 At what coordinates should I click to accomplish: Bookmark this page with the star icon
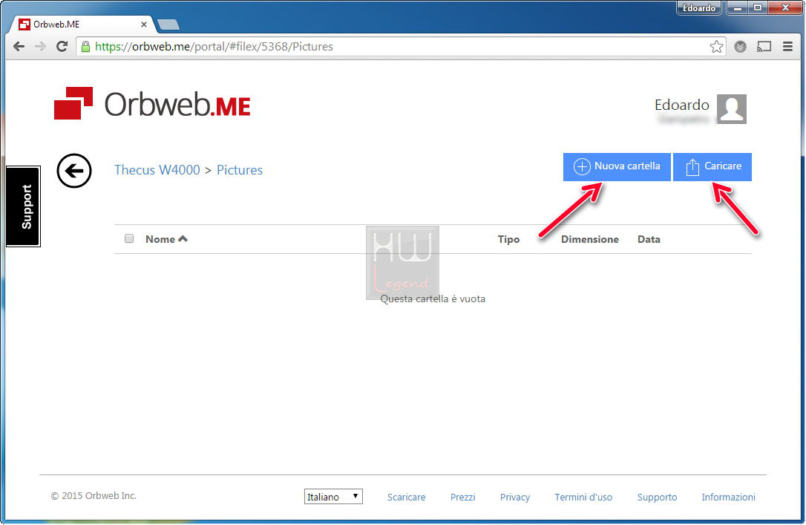tap(716, 47)
